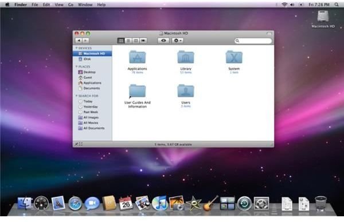Screen dimensions: 344x222
Task: Go back in Finder window
Action: (x=79, y=41)
